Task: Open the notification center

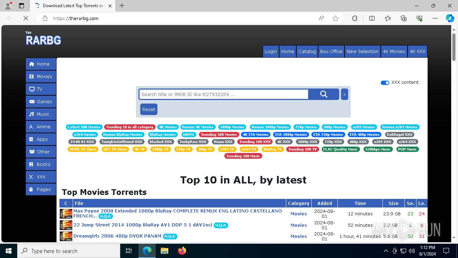Action: [x=446, y=251]
